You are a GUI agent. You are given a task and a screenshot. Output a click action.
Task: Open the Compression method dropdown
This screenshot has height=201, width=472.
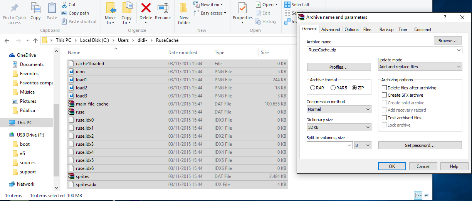(x=339, y=109)
